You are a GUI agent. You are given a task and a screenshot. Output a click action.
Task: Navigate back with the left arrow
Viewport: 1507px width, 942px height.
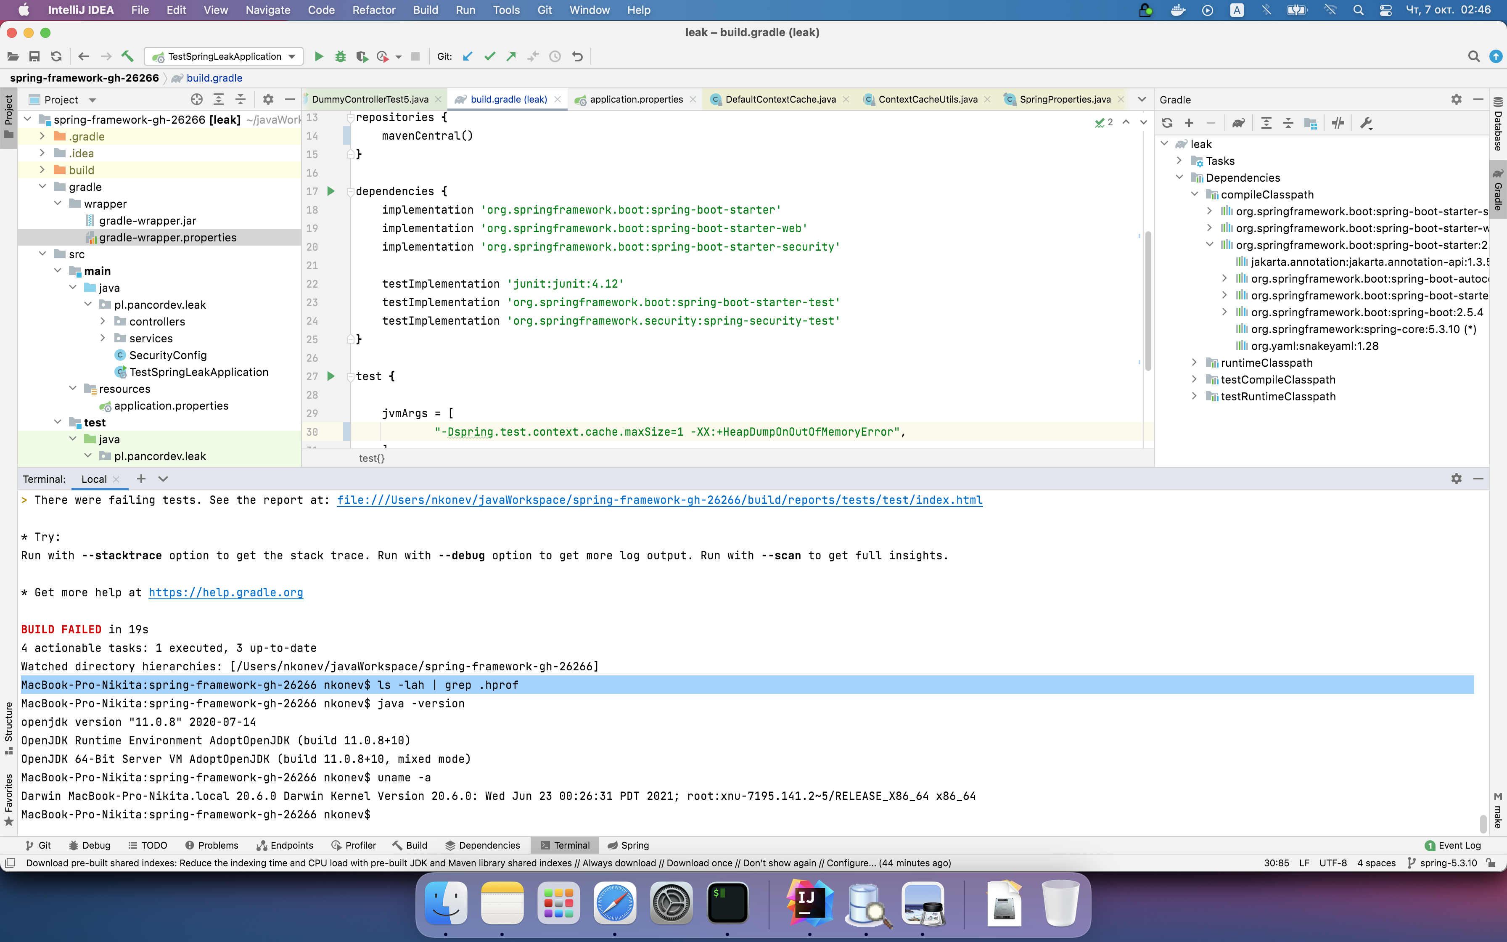tap(83, 57)
